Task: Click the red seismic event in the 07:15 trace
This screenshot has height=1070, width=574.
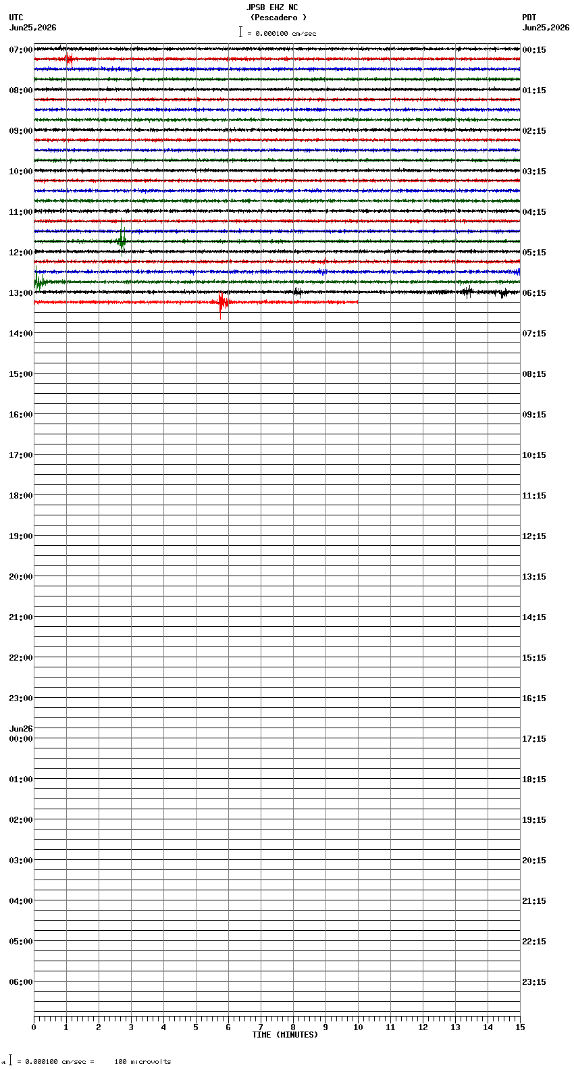Action: 69,59
